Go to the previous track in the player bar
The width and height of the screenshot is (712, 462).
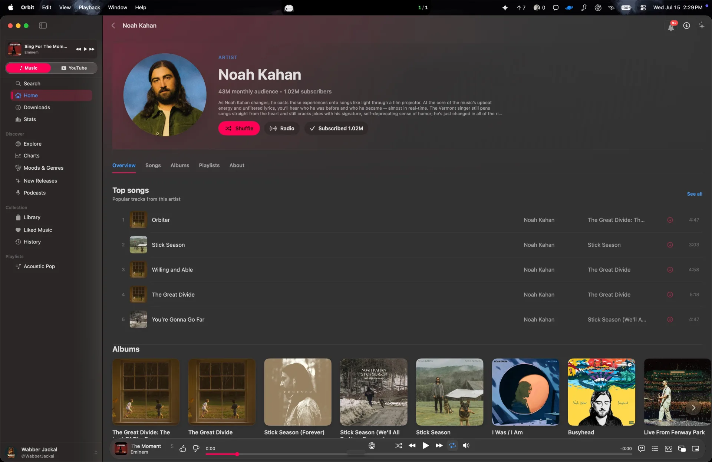click(412, 446)
